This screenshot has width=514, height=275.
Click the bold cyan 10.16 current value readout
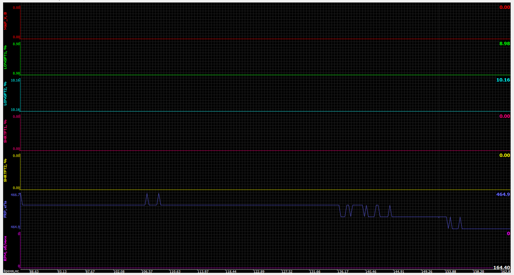tap(503, 80)
